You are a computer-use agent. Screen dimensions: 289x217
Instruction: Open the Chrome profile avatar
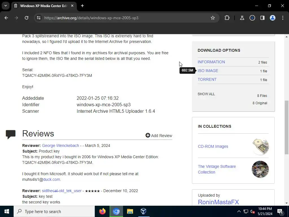coord(272,18)
